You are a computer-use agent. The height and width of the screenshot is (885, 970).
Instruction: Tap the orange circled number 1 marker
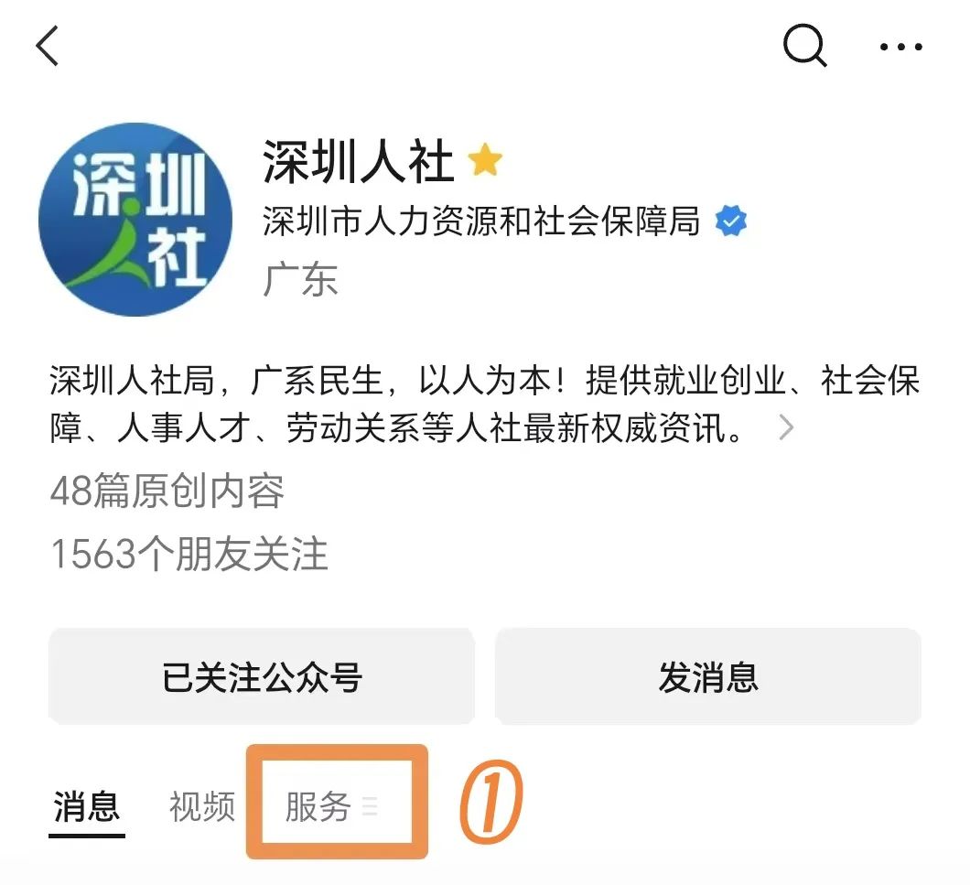click(491, 802)
